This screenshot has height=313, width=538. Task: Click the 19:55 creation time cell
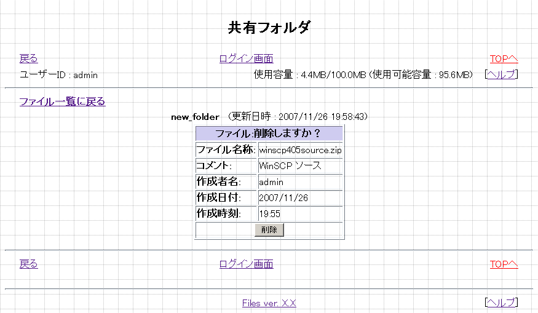(x=269, y=214)
